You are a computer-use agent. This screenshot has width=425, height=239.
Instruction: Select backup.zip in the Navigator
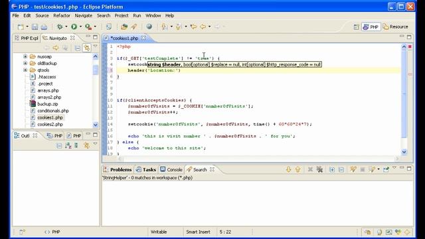pos(47,104)
